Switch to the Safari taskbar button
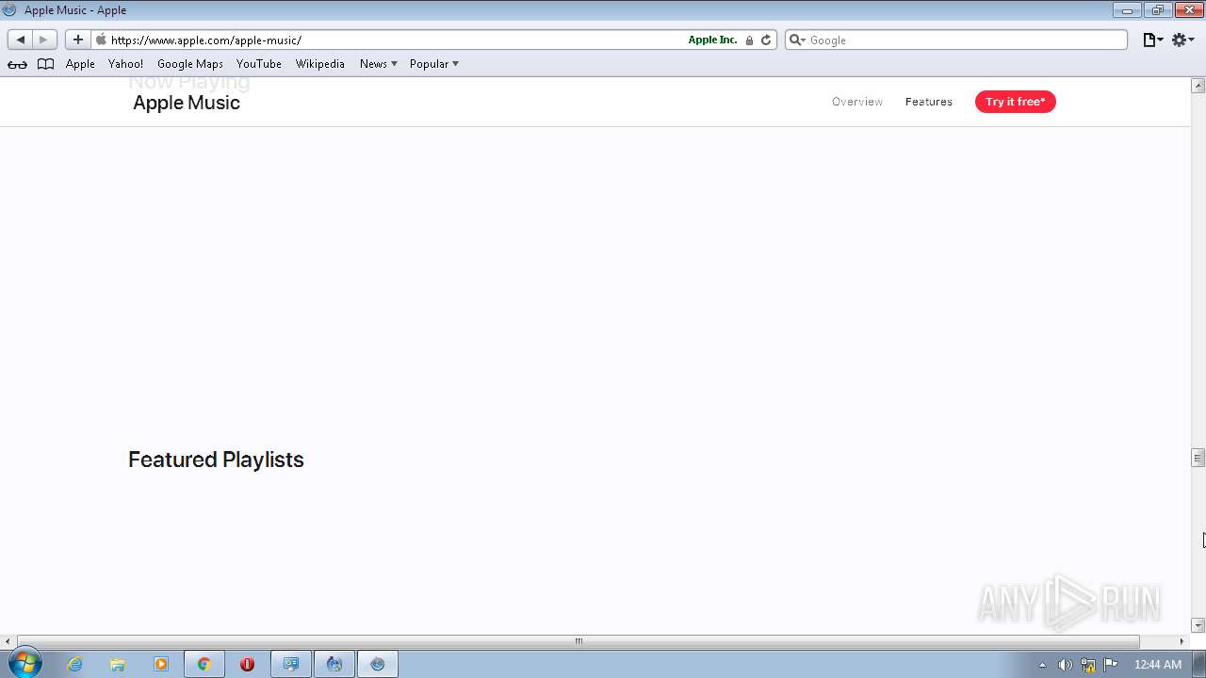 click(378, 664)
